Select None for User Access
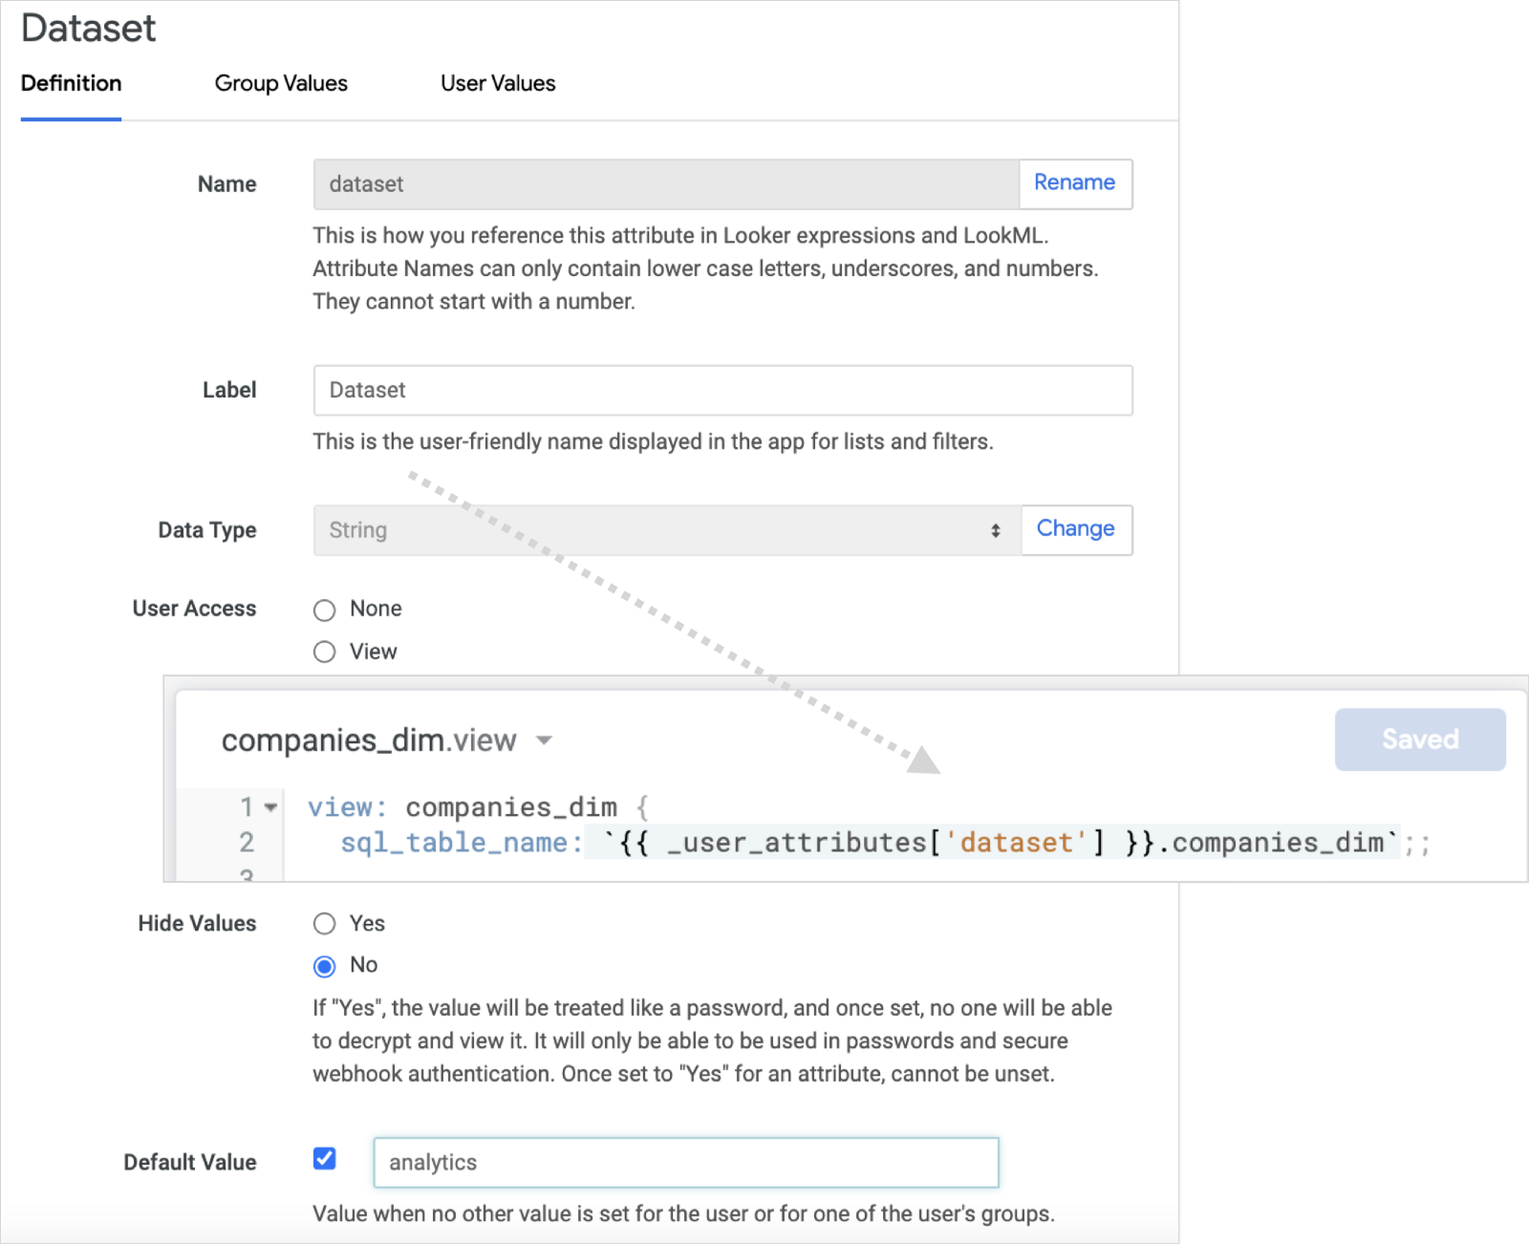Screen dimensions: 1529x1244 [325, 610]
